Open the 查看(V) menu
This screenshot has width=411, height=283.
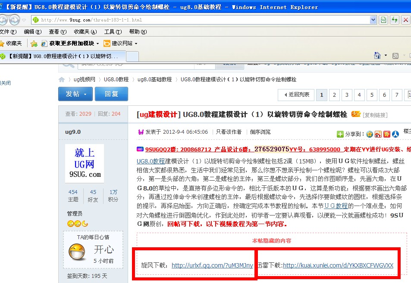pyautogui.click(x=58, y=32)
